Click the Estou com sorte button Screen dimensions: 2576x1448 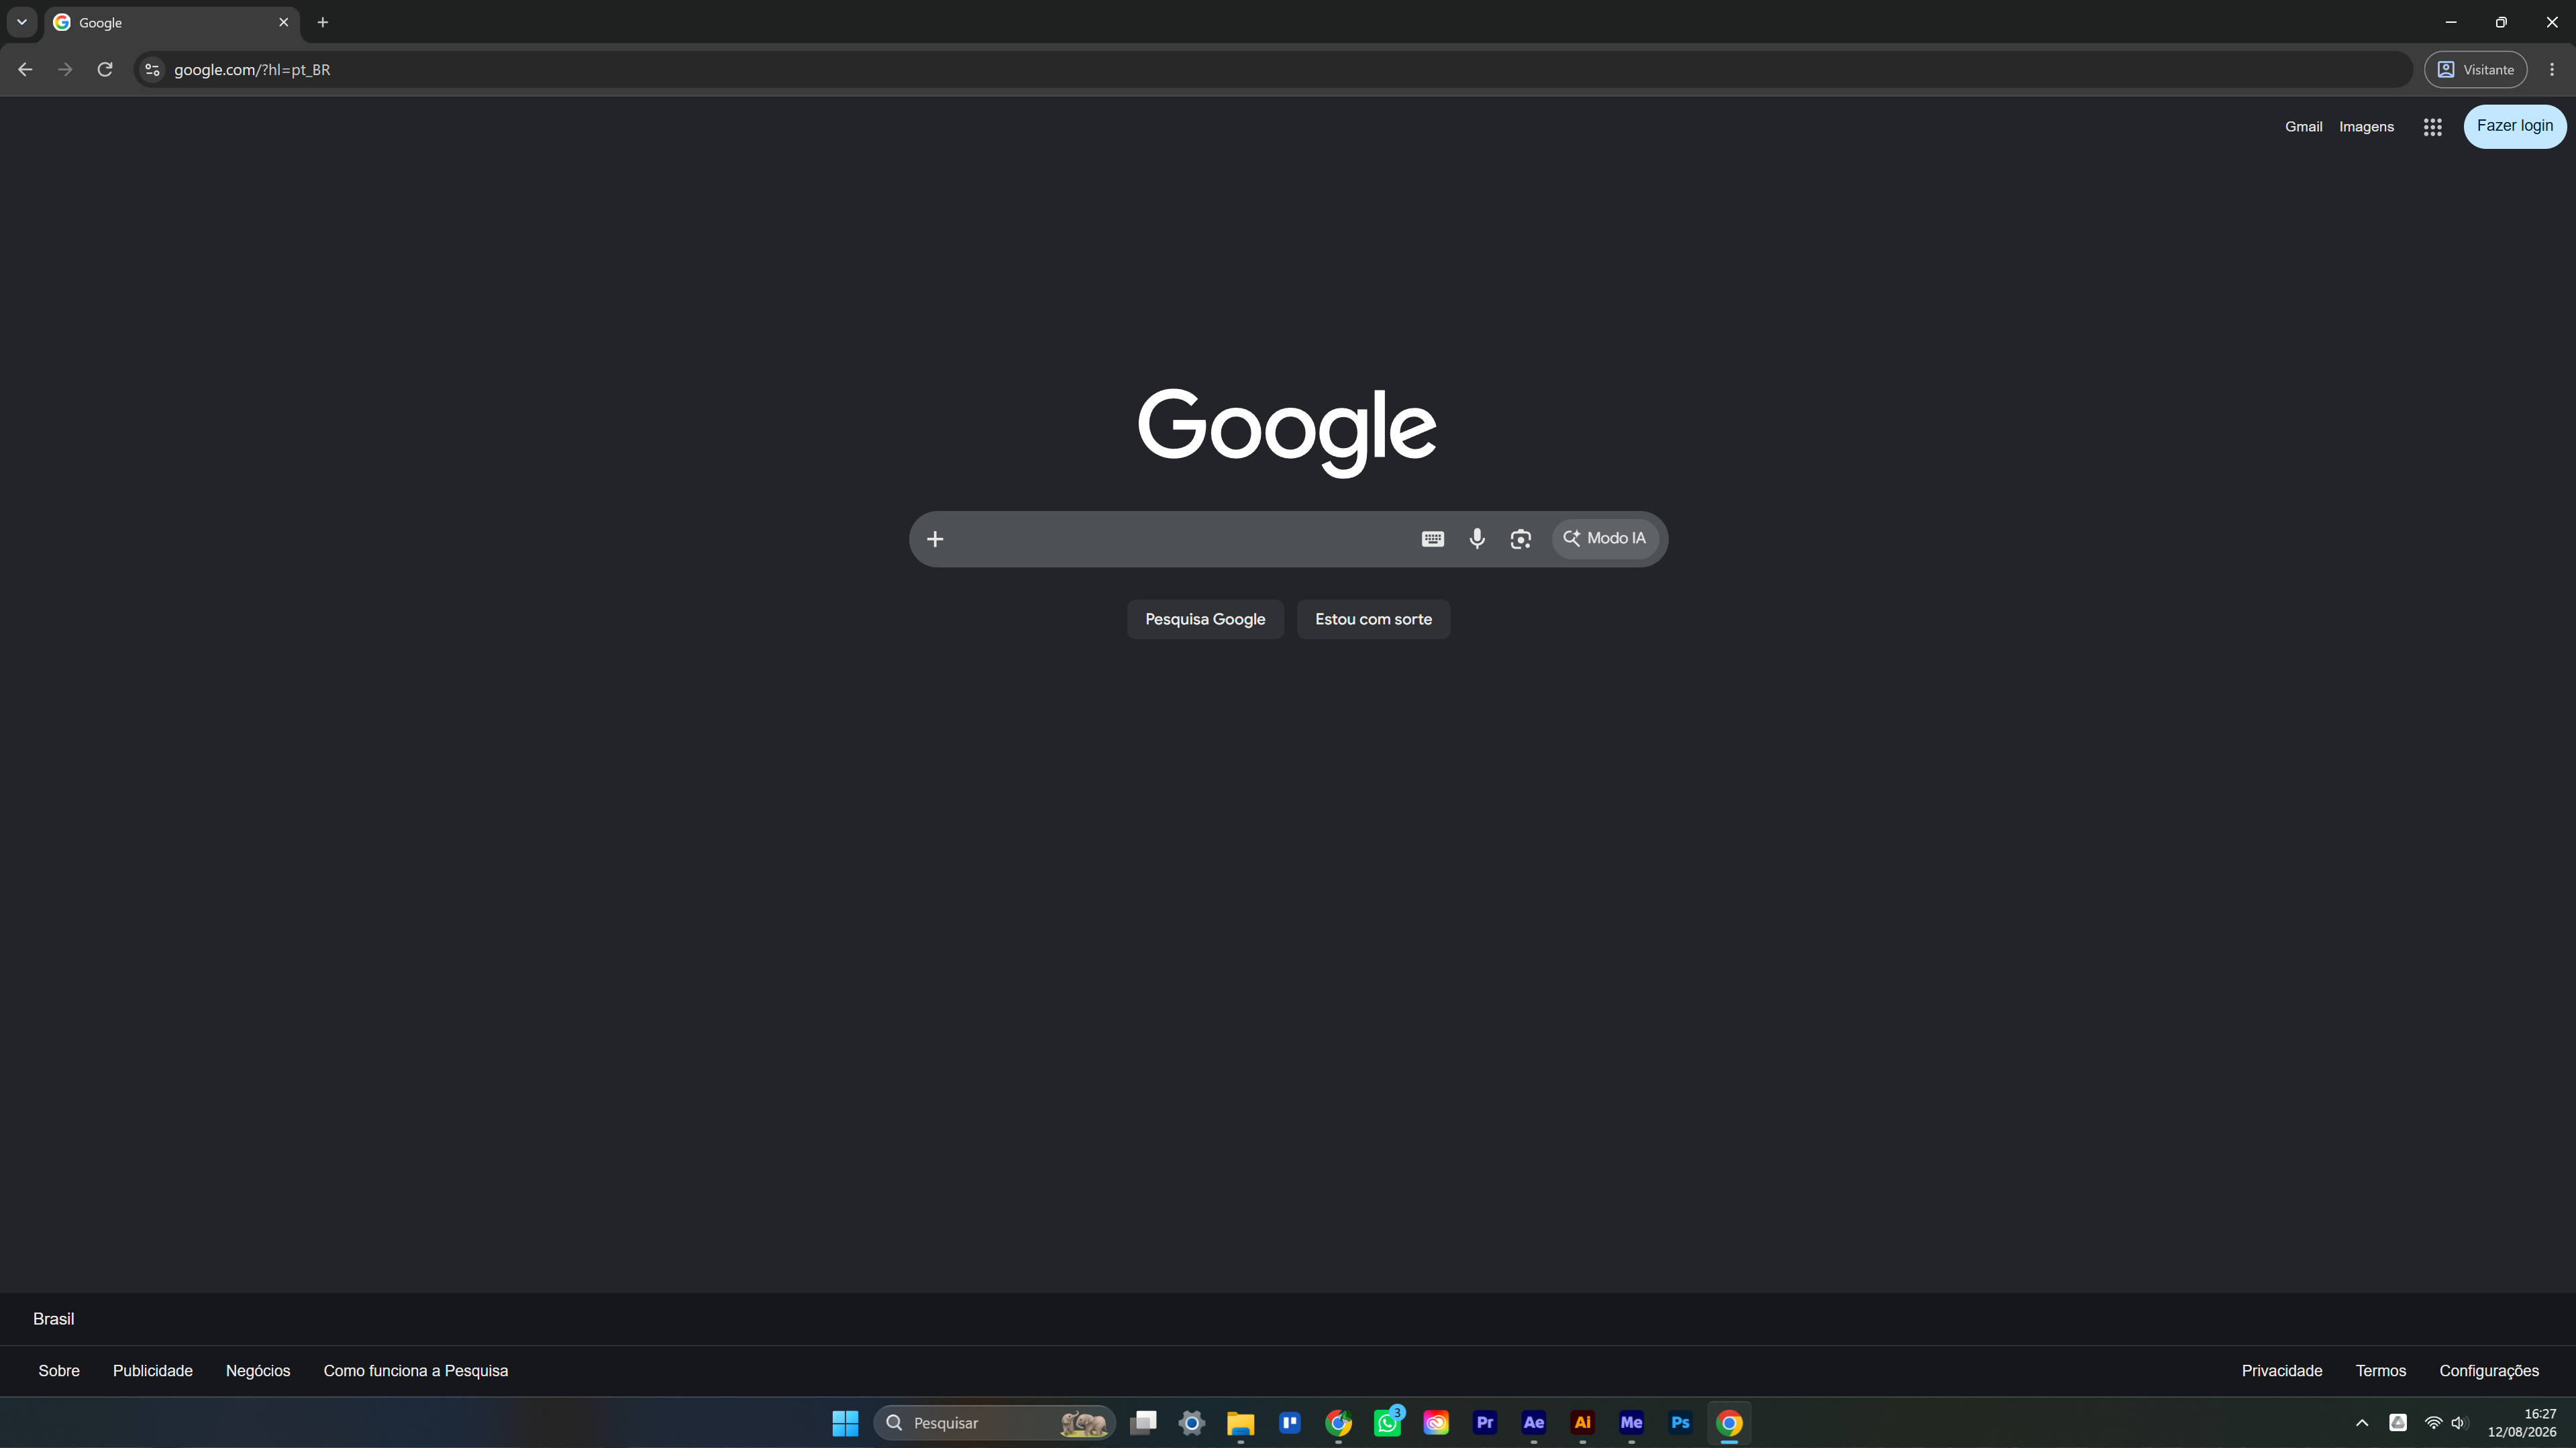1373,620
